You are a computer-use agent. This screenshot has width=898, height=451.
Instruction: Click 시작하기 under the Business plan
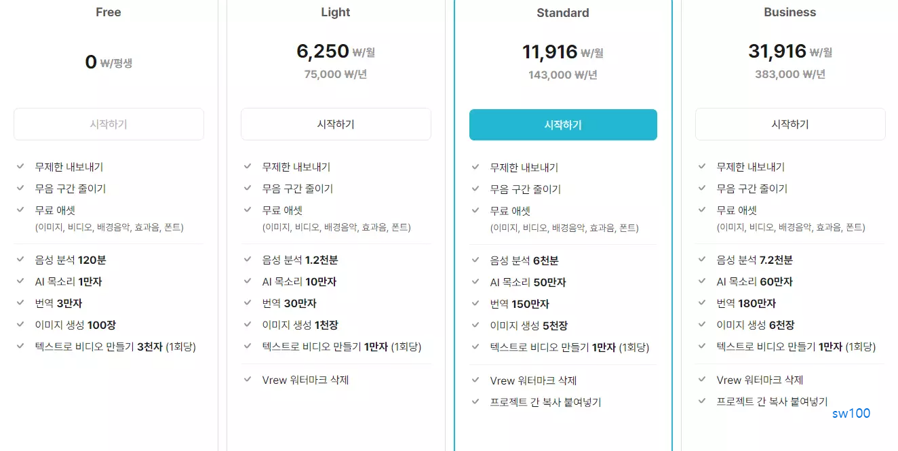(x=789, y=124)
